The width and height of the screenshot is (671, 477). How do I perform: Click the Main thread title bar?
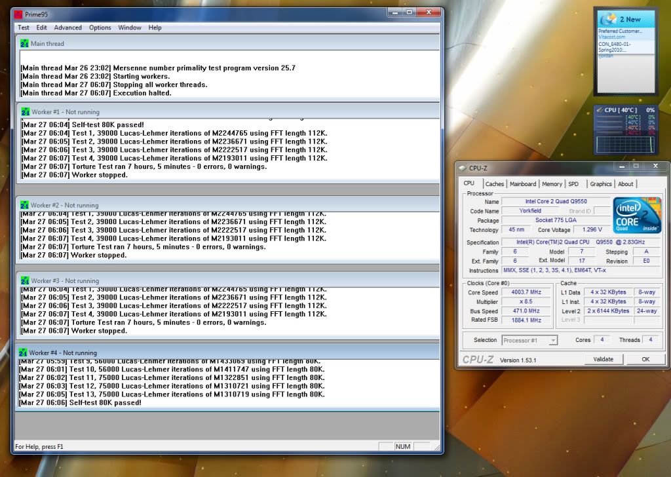click(229, 44)
